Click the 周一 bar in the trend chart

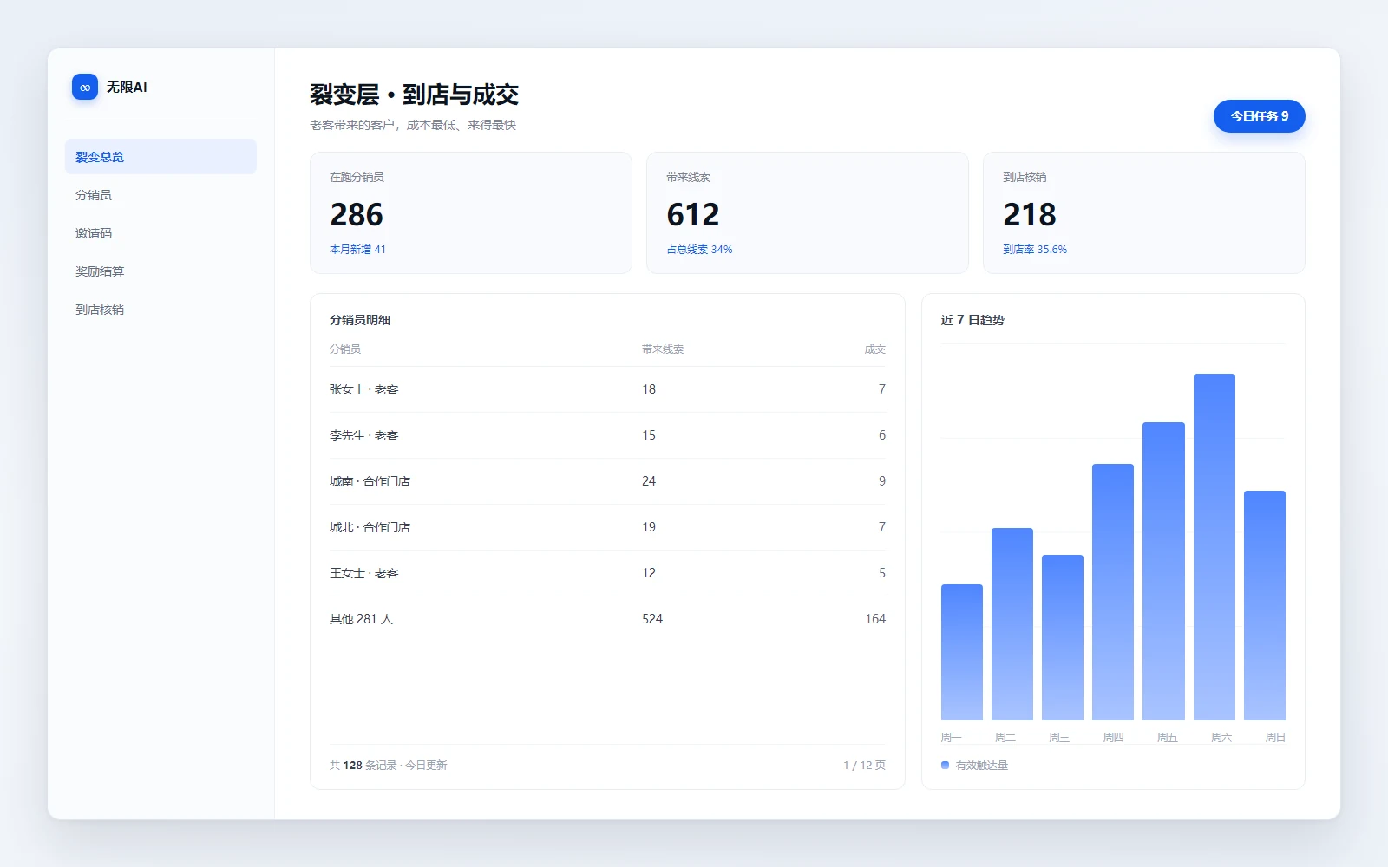point(962,652)
